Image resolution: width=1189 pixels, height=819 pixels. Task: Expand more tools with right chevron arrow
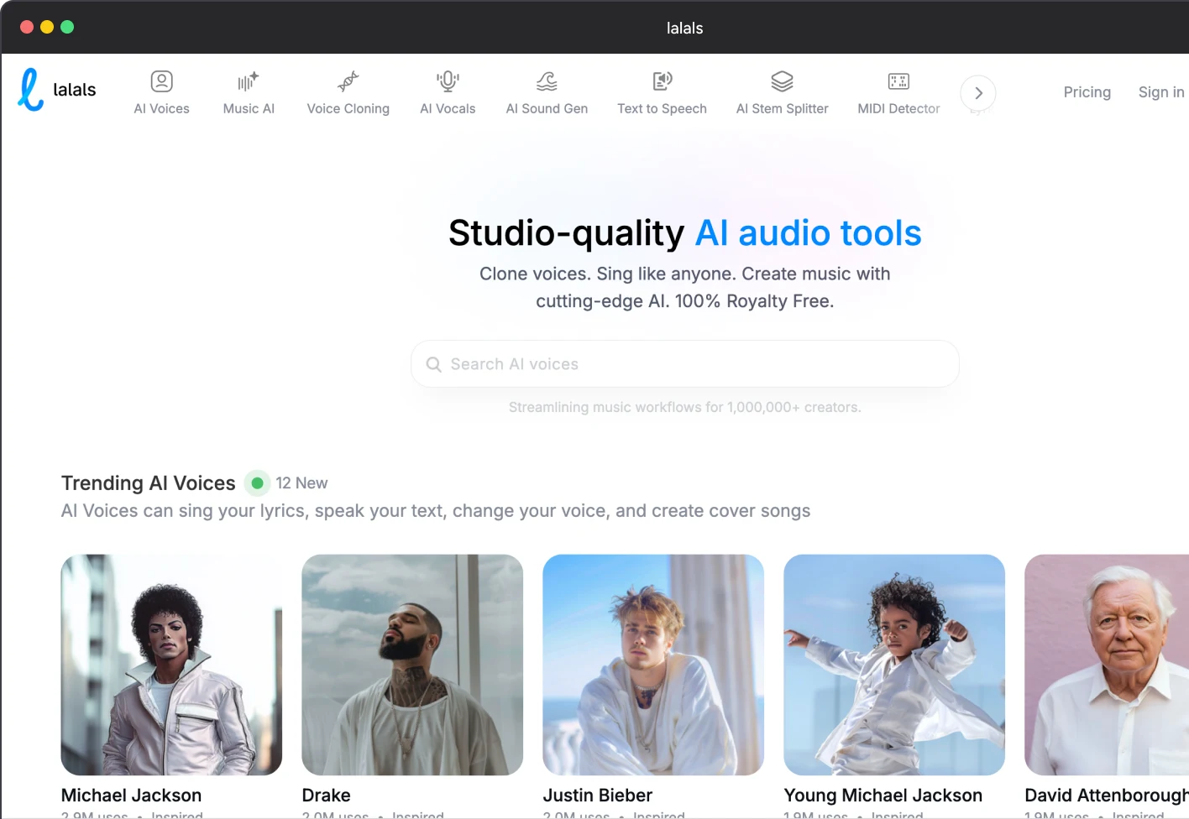[978, 93]
